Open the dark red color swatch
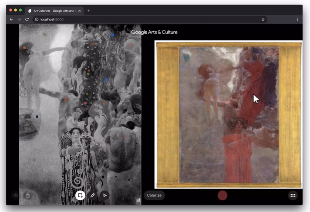Screen dimensions: 310x212 pyautogui.click(x=222, y=195)
